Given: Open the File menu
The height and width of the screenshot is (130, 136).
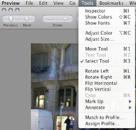Looking at the screenshot, I should (29, 3).
